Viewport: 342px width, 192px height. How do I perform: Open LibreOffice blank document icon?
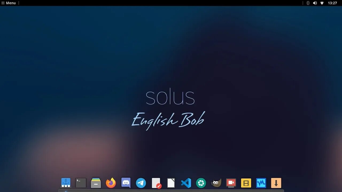coord(171,183)
